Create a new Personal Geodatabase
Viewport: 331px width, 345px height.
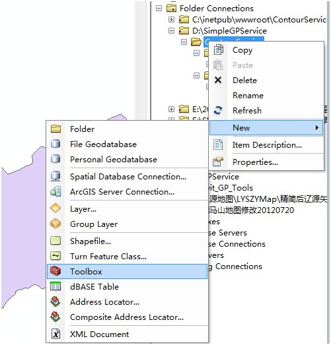pyautogui.click(x=127, y=159)
